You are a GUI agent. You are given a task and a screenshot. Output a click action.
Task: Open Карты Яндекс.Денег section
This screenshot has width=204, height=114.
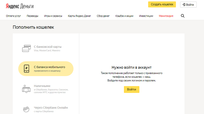coord(79,16)
